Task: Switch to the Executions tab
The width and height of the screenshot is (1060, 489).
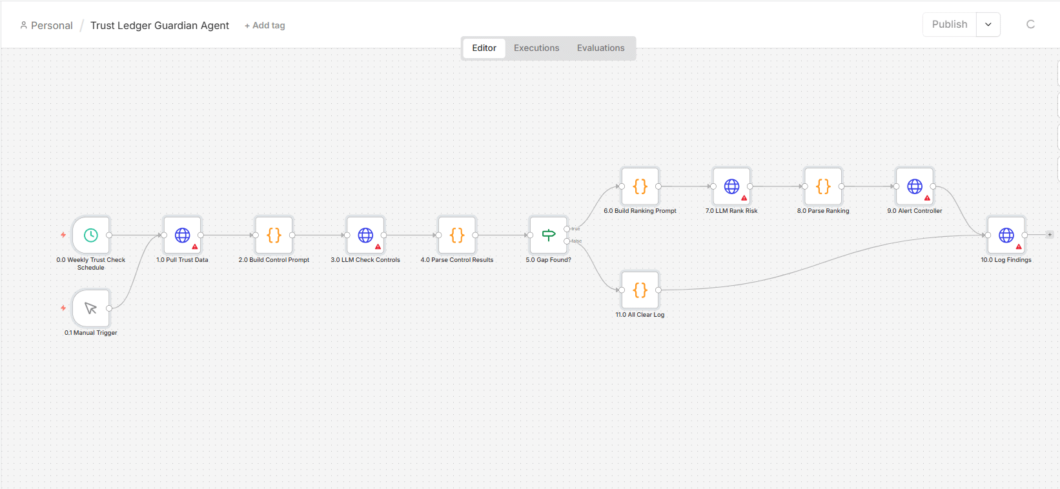Action: 536,48
